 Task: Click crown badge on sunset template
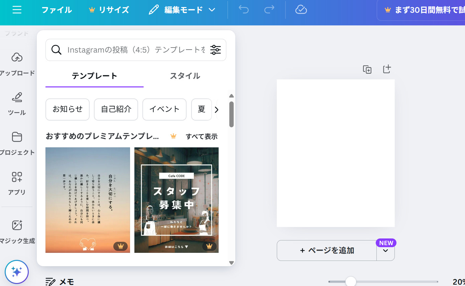(x=121, y=246)
